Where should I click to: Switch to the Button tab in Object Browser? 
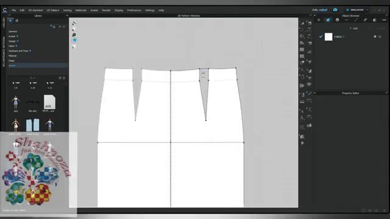click(x=337, y=20)
